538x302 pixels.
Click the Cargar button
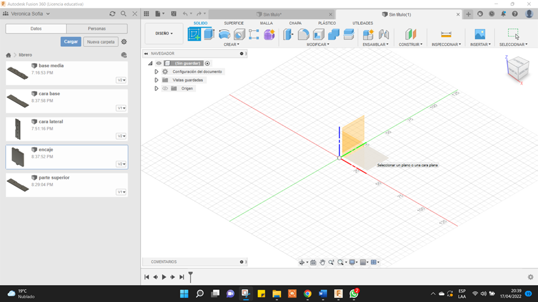(x=71, y=41)
